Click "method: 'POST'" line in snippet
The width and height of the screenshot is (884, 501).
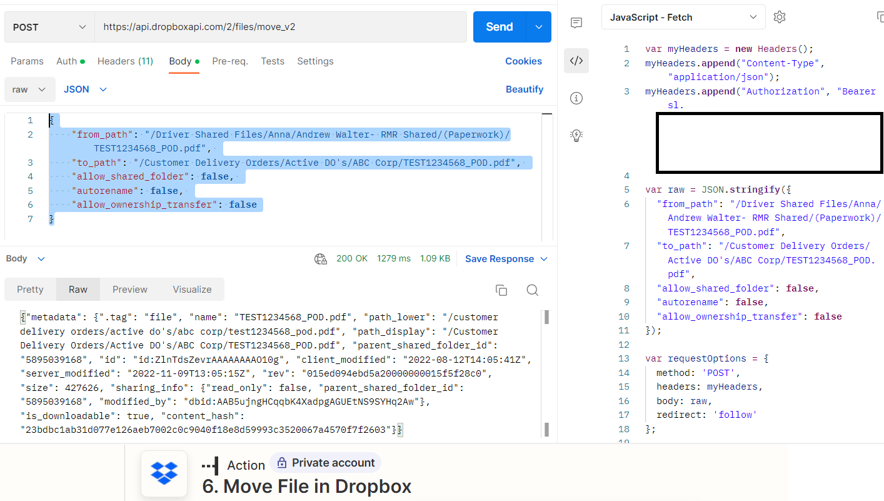698,373
